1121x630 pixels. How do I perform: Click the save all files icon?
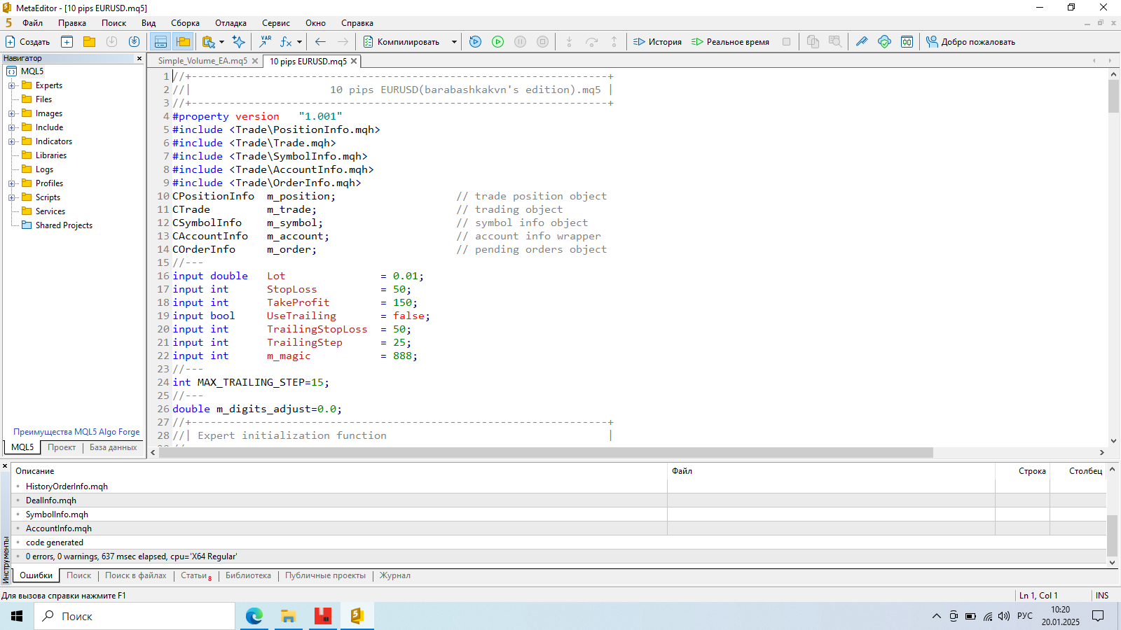(134, 42)
